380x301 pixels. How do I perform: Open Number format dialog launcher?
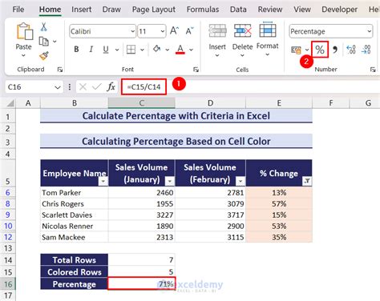(373, 70)
